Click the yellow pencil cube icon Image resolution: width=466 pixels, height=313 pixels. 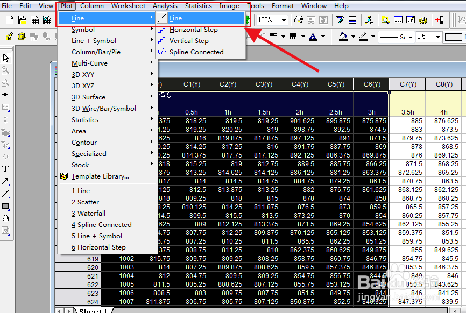click(10, 37)
